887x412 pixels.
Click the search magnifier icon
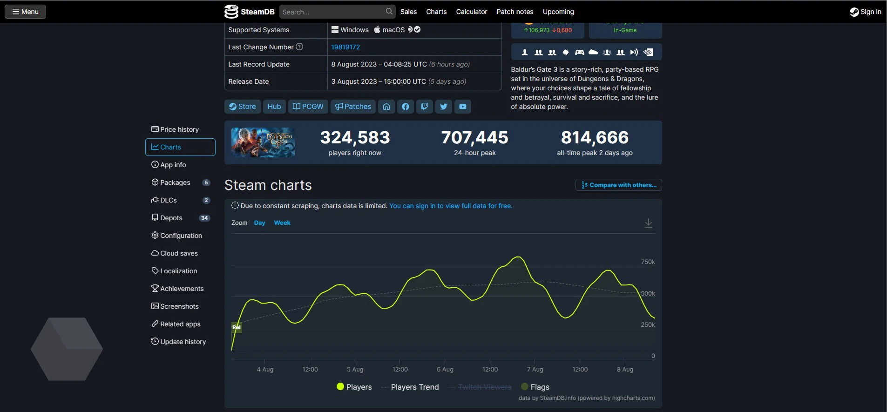389,12
